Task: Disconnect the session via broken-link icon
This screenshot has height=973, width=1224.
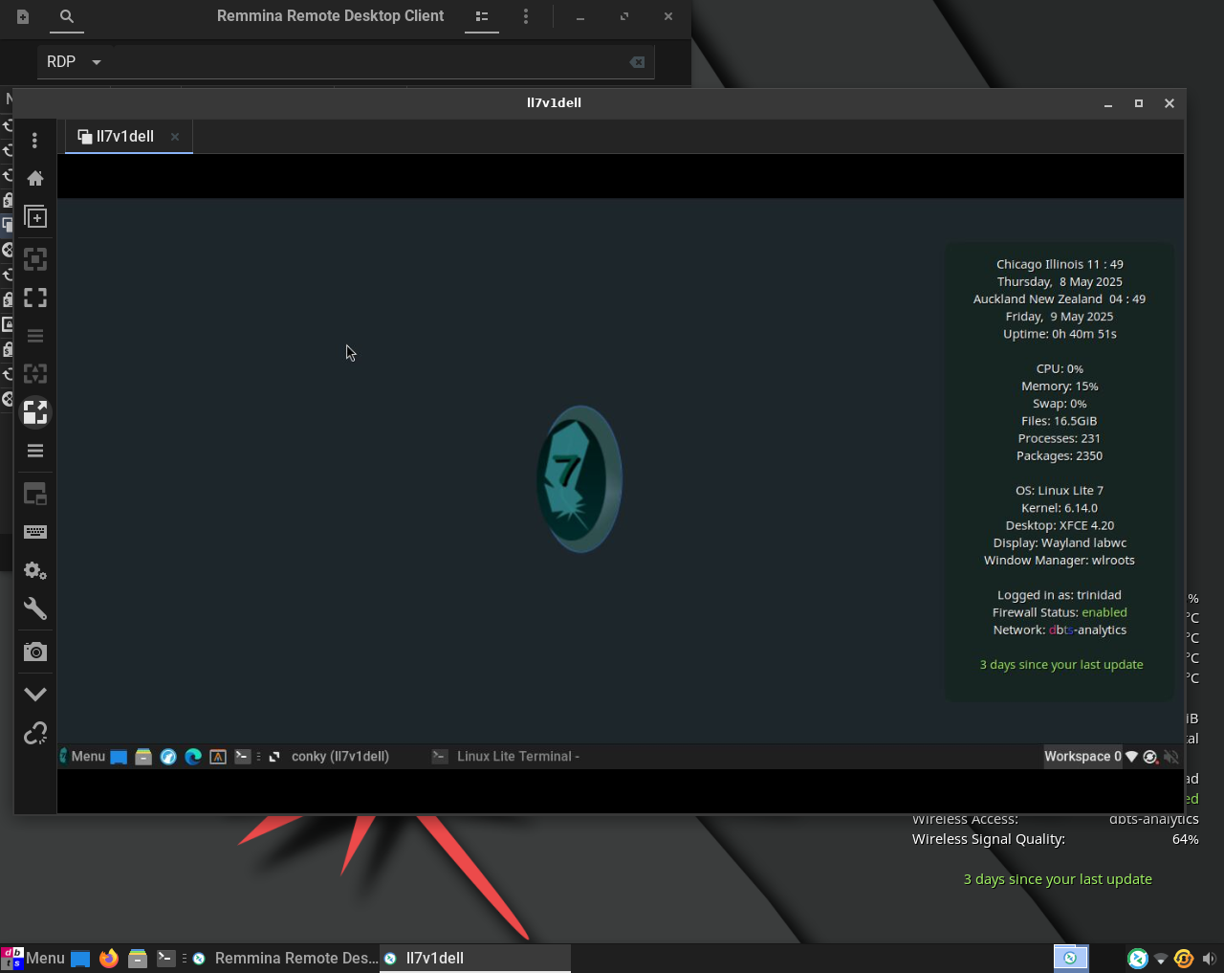Action: tap(35, 733)
